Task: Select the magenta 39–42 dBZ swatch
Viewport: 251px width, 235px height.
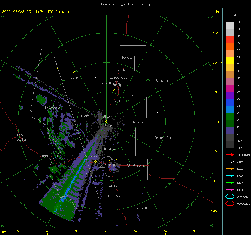Action: click(230, 88)
